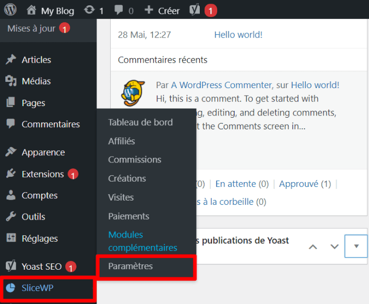Select Visites in SliceWP submenu
Screen dimensions: 369x304
pyautogui.click(x=121, y=197)
